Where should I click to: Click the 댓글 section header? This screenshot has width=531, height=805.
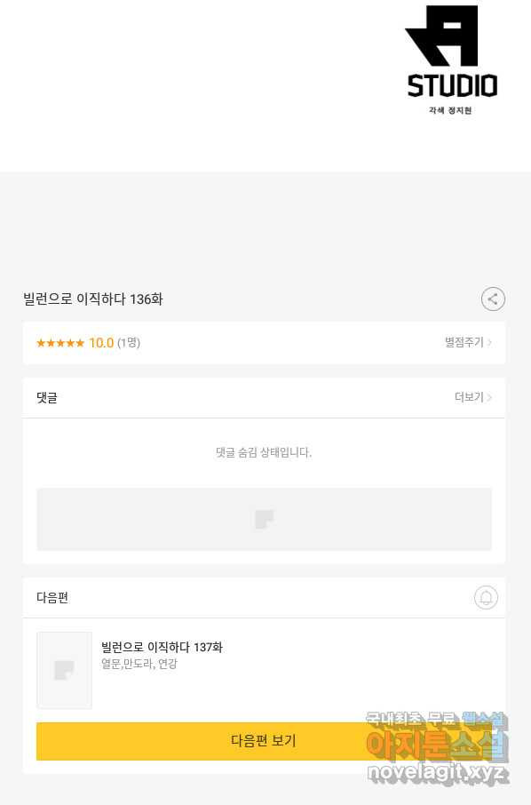pos(47,397)
